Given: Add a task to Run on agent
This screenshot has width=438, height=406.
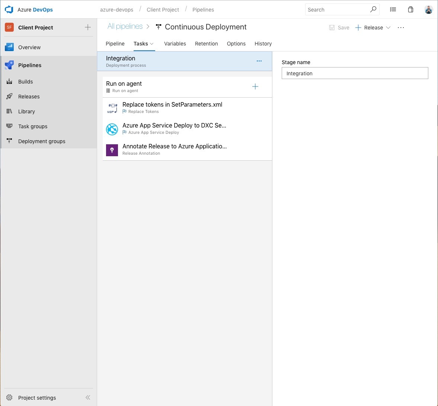Looking at the screenshot, I should [255, 87].
